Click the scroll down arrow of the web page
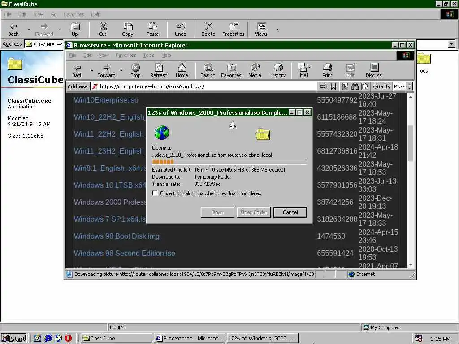459x344 pixels. (411, 265)
